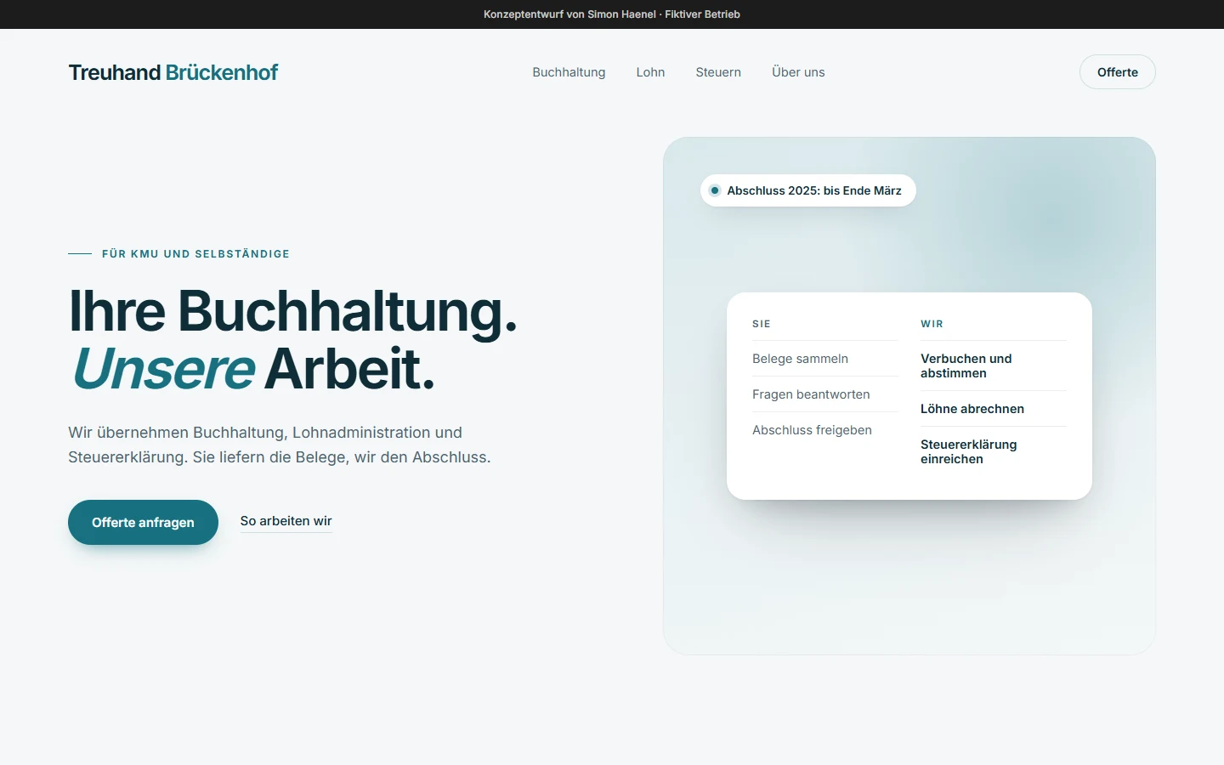
Task: Open the Lohn navigation link
Action: pyautogui.click(x=650, y=72)
